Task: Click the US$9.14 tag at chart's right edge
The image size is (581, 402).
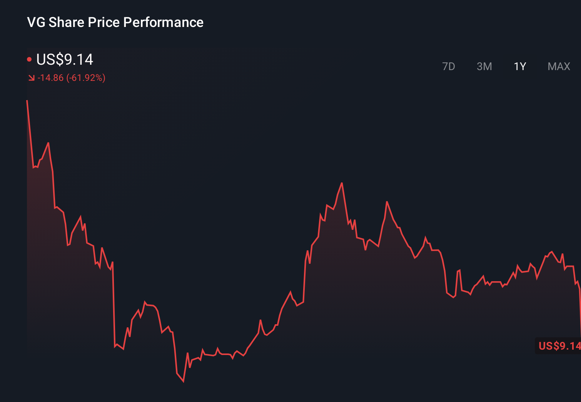Action: click(x=558, y=346)
